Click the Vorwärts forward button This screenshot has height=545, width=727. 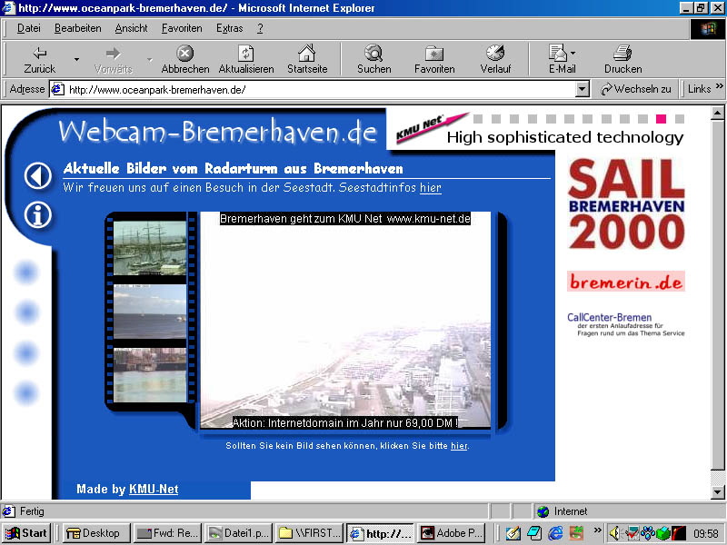113,59
